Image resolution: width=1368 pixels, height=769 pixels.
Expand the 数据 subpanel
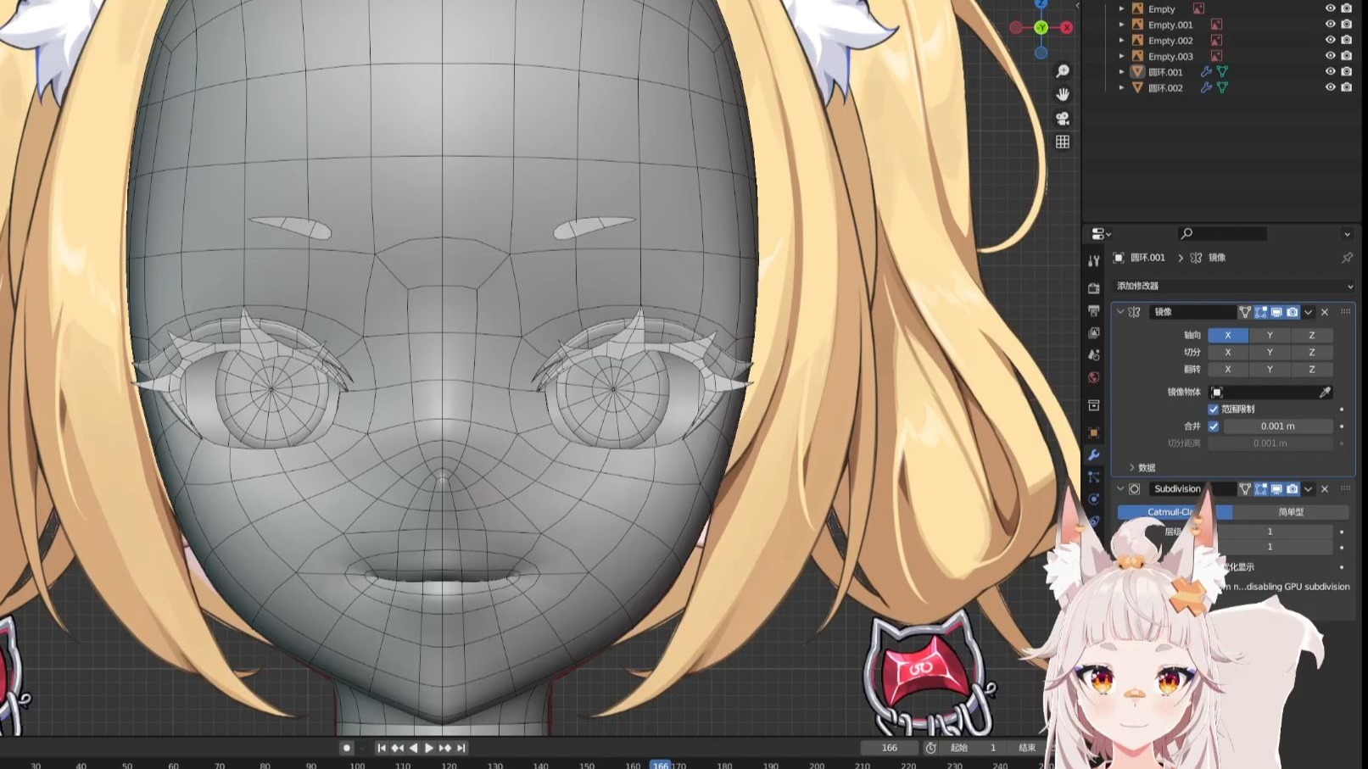pos(1131,468)
